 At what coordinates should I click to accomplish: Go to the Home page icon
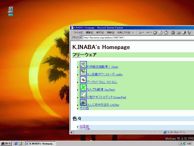tap(166, 33)
